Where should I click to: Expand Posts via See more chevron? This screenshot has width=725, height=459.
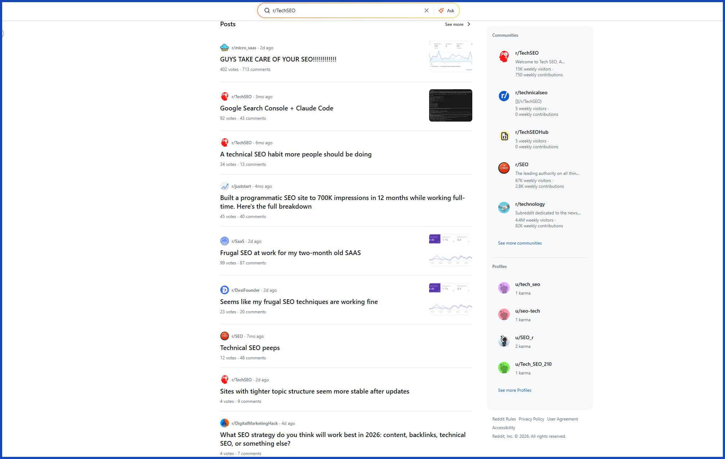click(x=469, y=24)
